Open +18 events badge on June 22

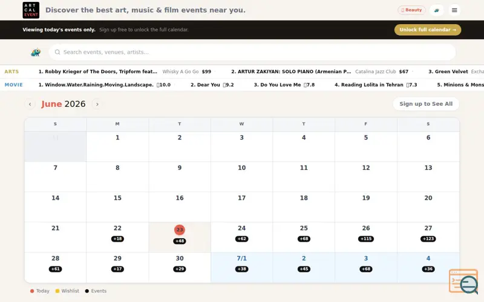pyautogui.click(x=117, y=239)
